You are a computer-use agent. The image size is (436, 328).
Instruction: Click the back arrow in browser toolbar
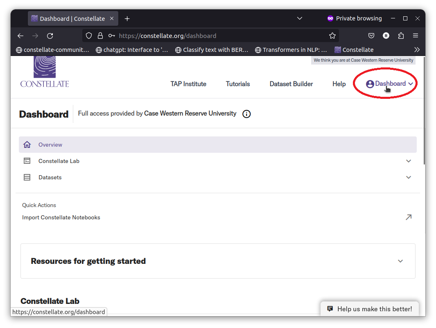[20, 36]
